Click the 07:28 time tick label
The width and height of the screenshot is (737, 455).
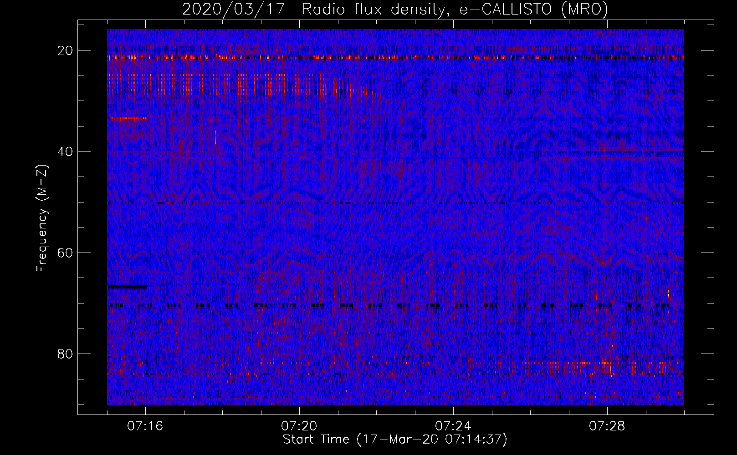[x=607, y=426]
